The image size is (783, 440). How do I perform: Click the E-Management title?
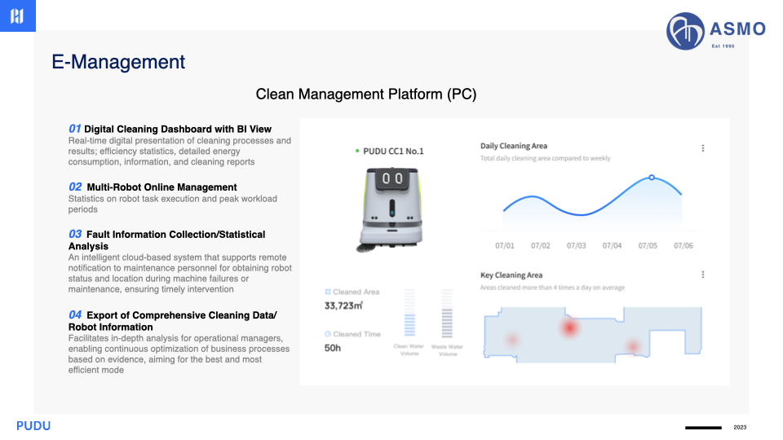(x=118, y=62)
